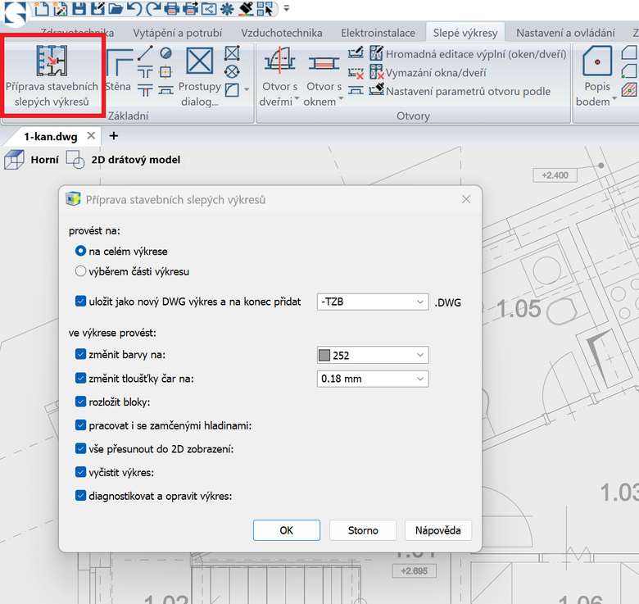
Task: Expand the -TZB suffix dropdown
Action: [x=373, y=302]
